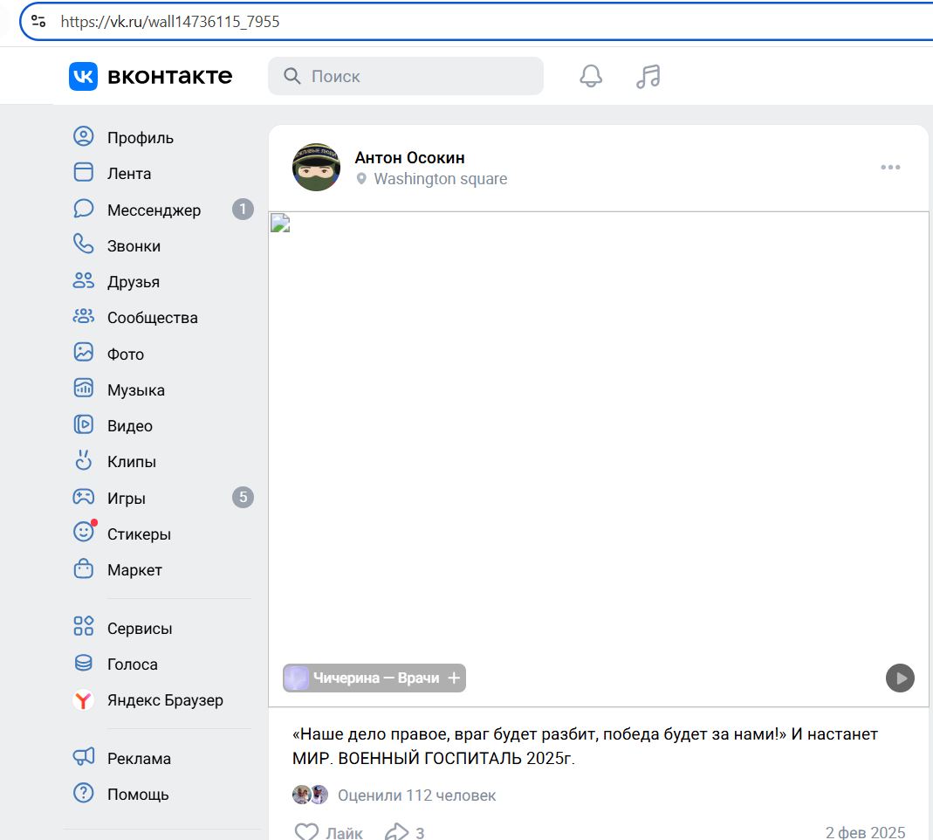
Task: Open Оценили 112 человек likes list
Action: pos(416,795)
